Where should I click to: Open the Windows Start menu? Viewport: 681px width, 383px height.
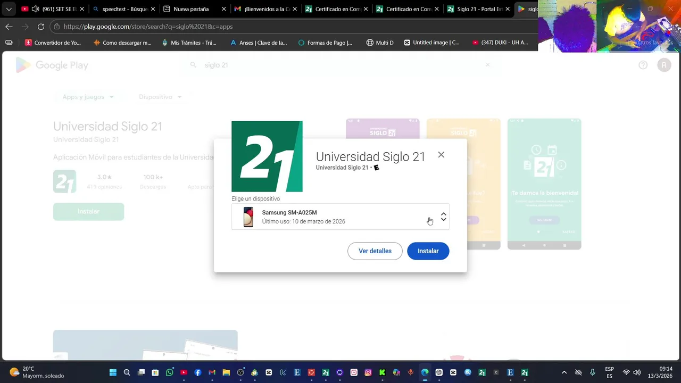[x=113, y=372]
